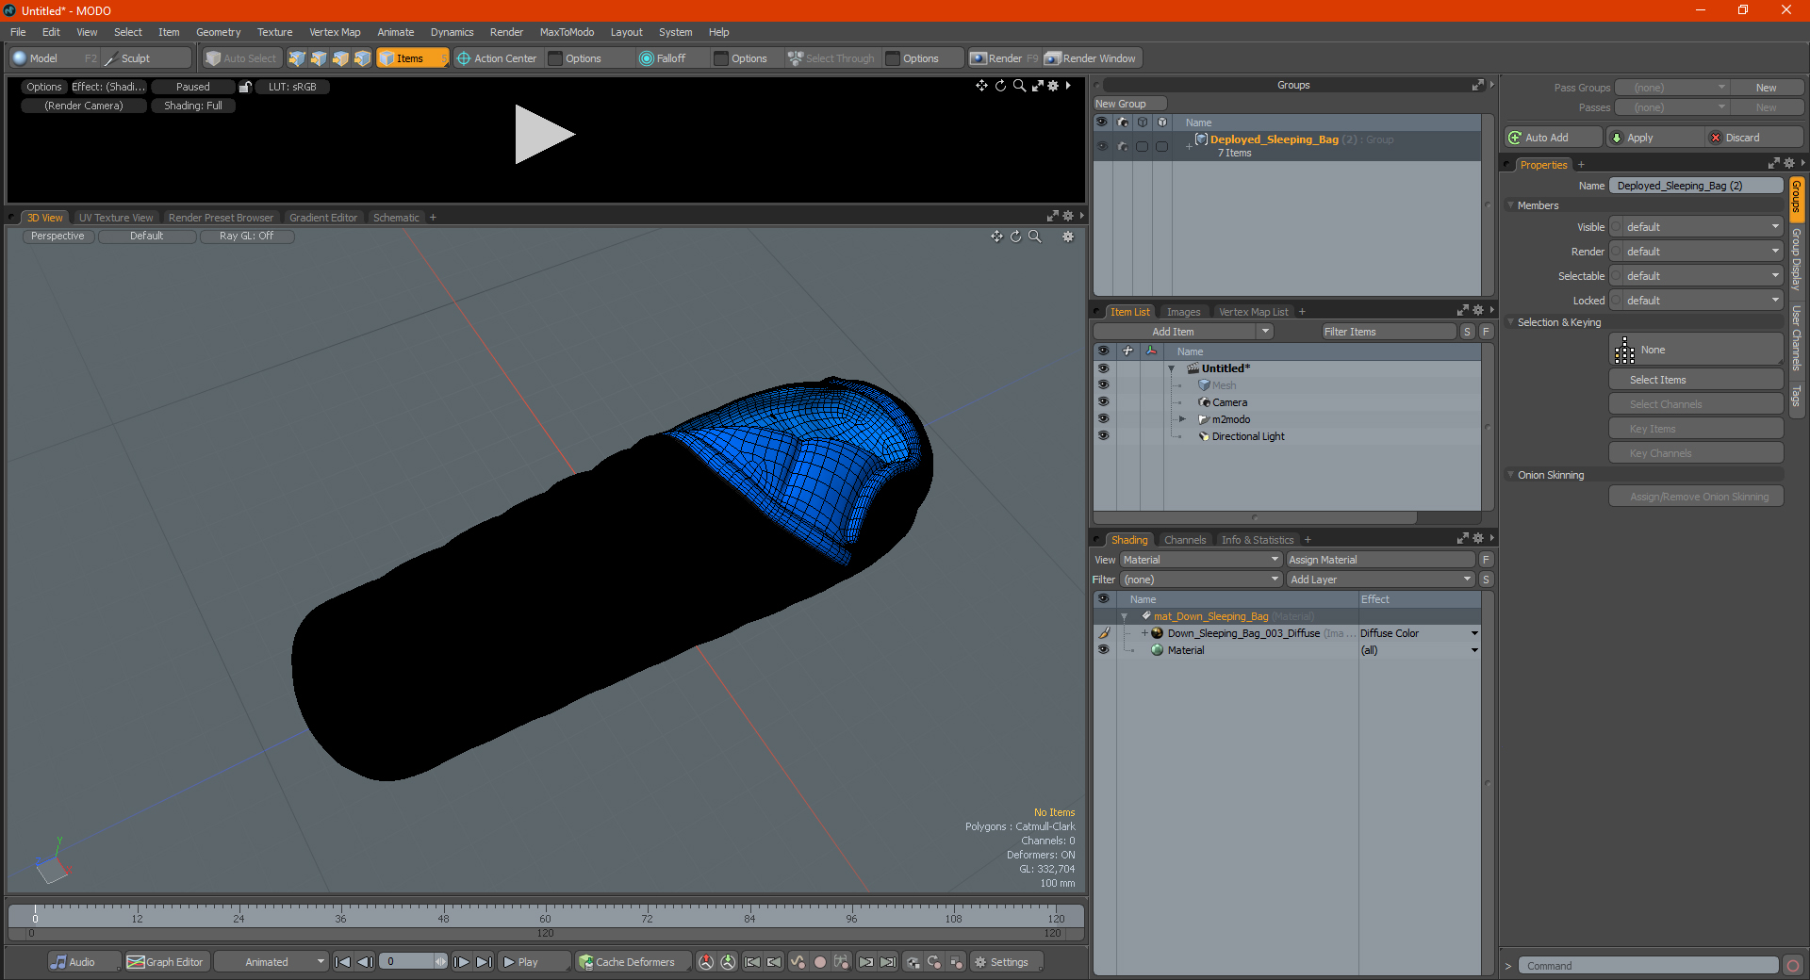This screenshot has width=1810, height=980.
Task: Click the Select Items button
Action: [x=1696, y=380]
